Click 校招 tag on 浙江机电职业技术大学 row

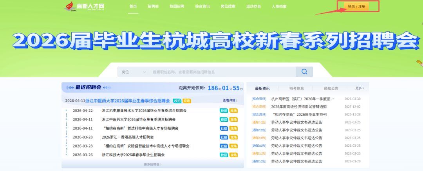(x=224, y=111)
